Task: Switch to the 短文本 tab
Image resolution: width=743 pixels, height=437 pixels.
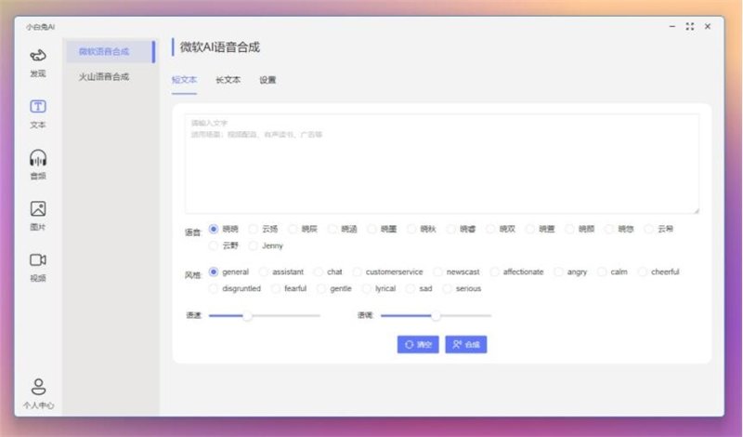Action: [184, 80]
